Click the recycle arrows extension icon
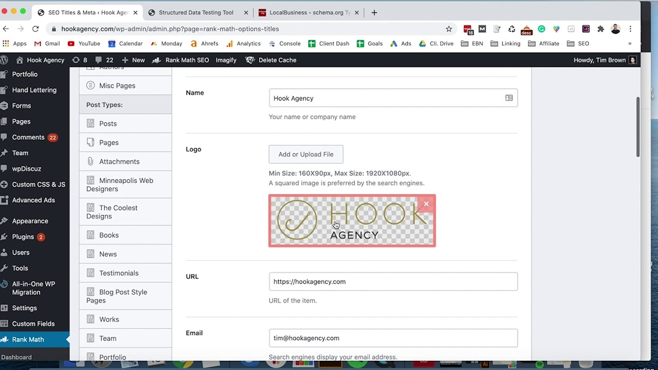This screenshot has height=370, width=658. click(511, 29)
